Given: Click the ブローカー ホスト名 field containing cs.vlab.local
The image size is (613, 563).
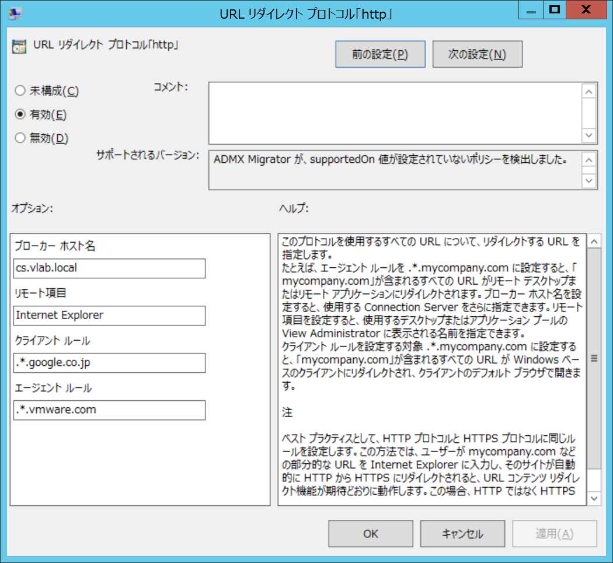Looking at the screenshot, I should click(110, 268).
